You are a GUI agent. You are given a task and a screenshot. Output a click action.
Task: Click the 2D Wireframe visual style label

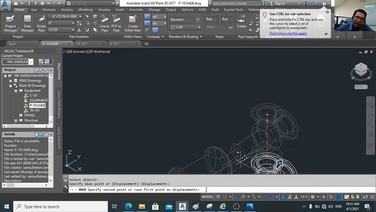(x=99, y=52)
